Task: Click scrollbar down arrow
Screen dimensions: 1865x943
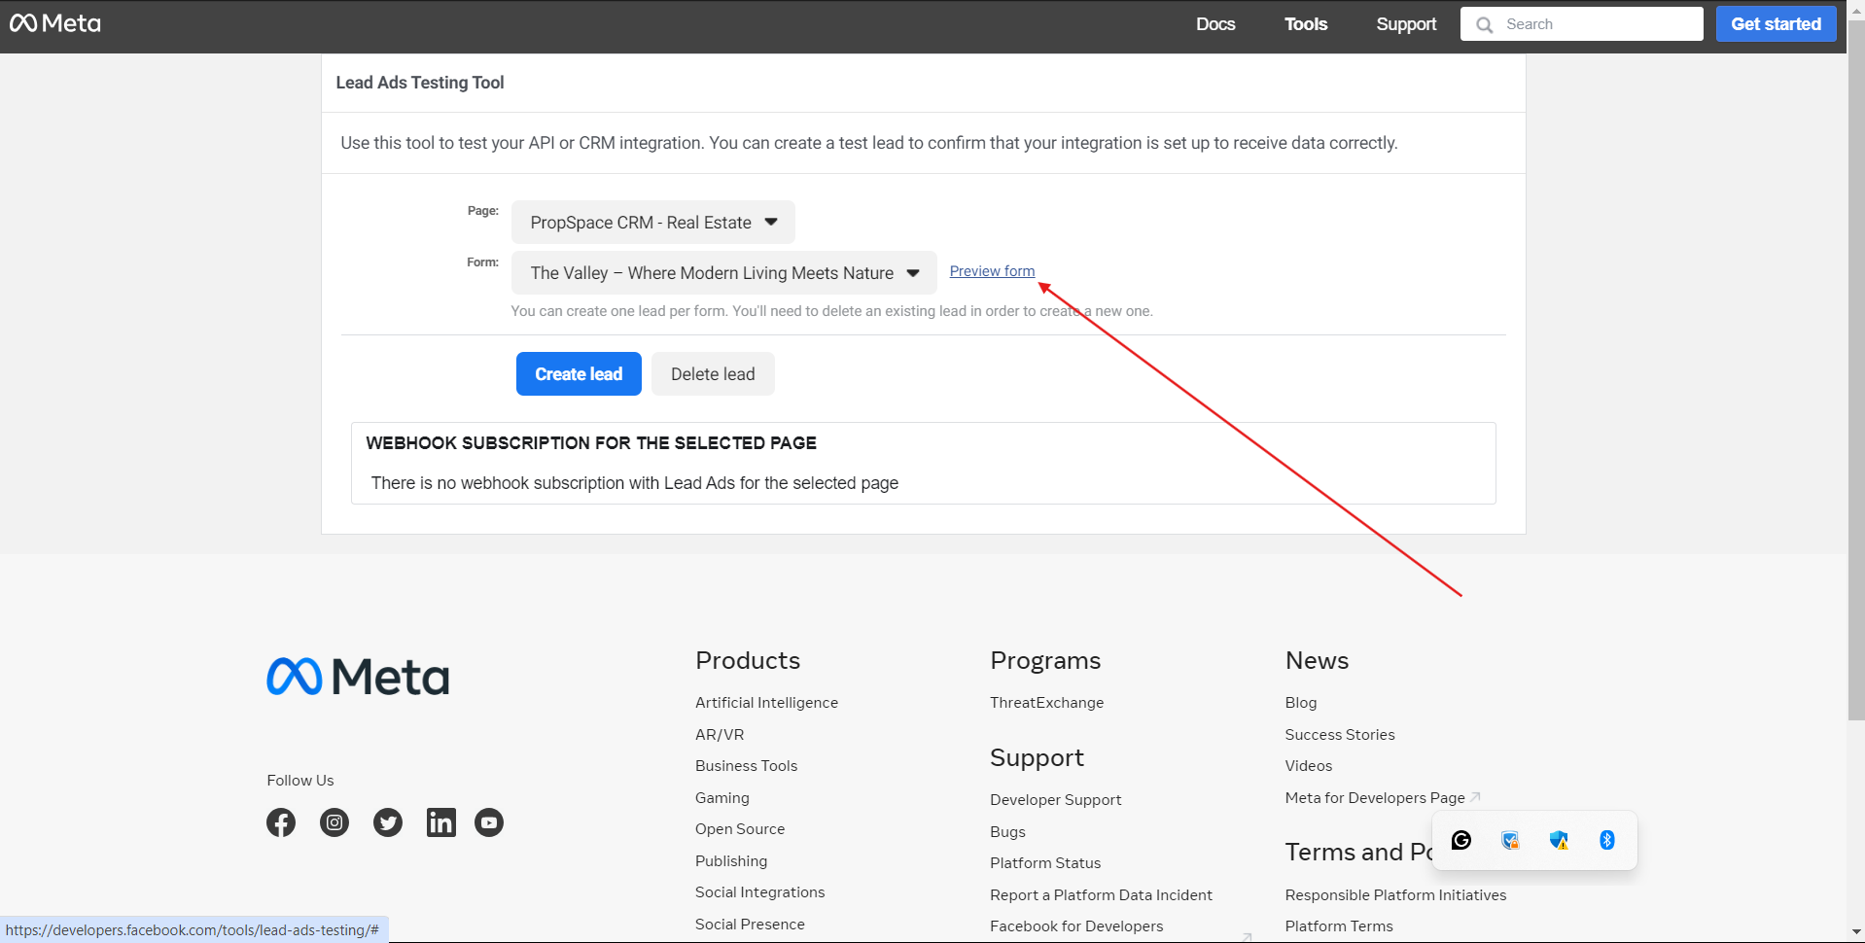Action: [x=1856, y=932]
